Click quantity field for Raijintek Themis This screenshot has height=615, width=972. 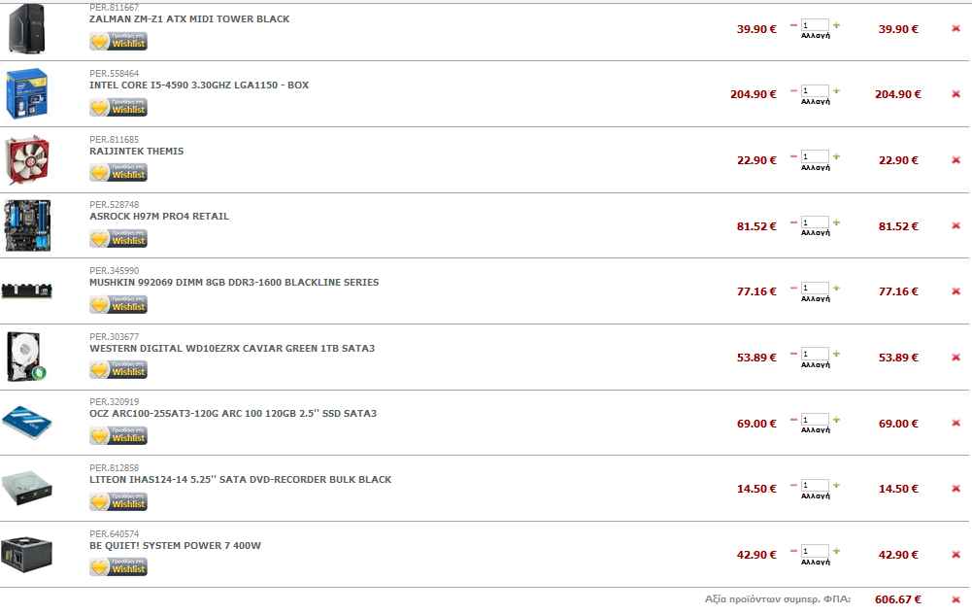click(815, 156)
